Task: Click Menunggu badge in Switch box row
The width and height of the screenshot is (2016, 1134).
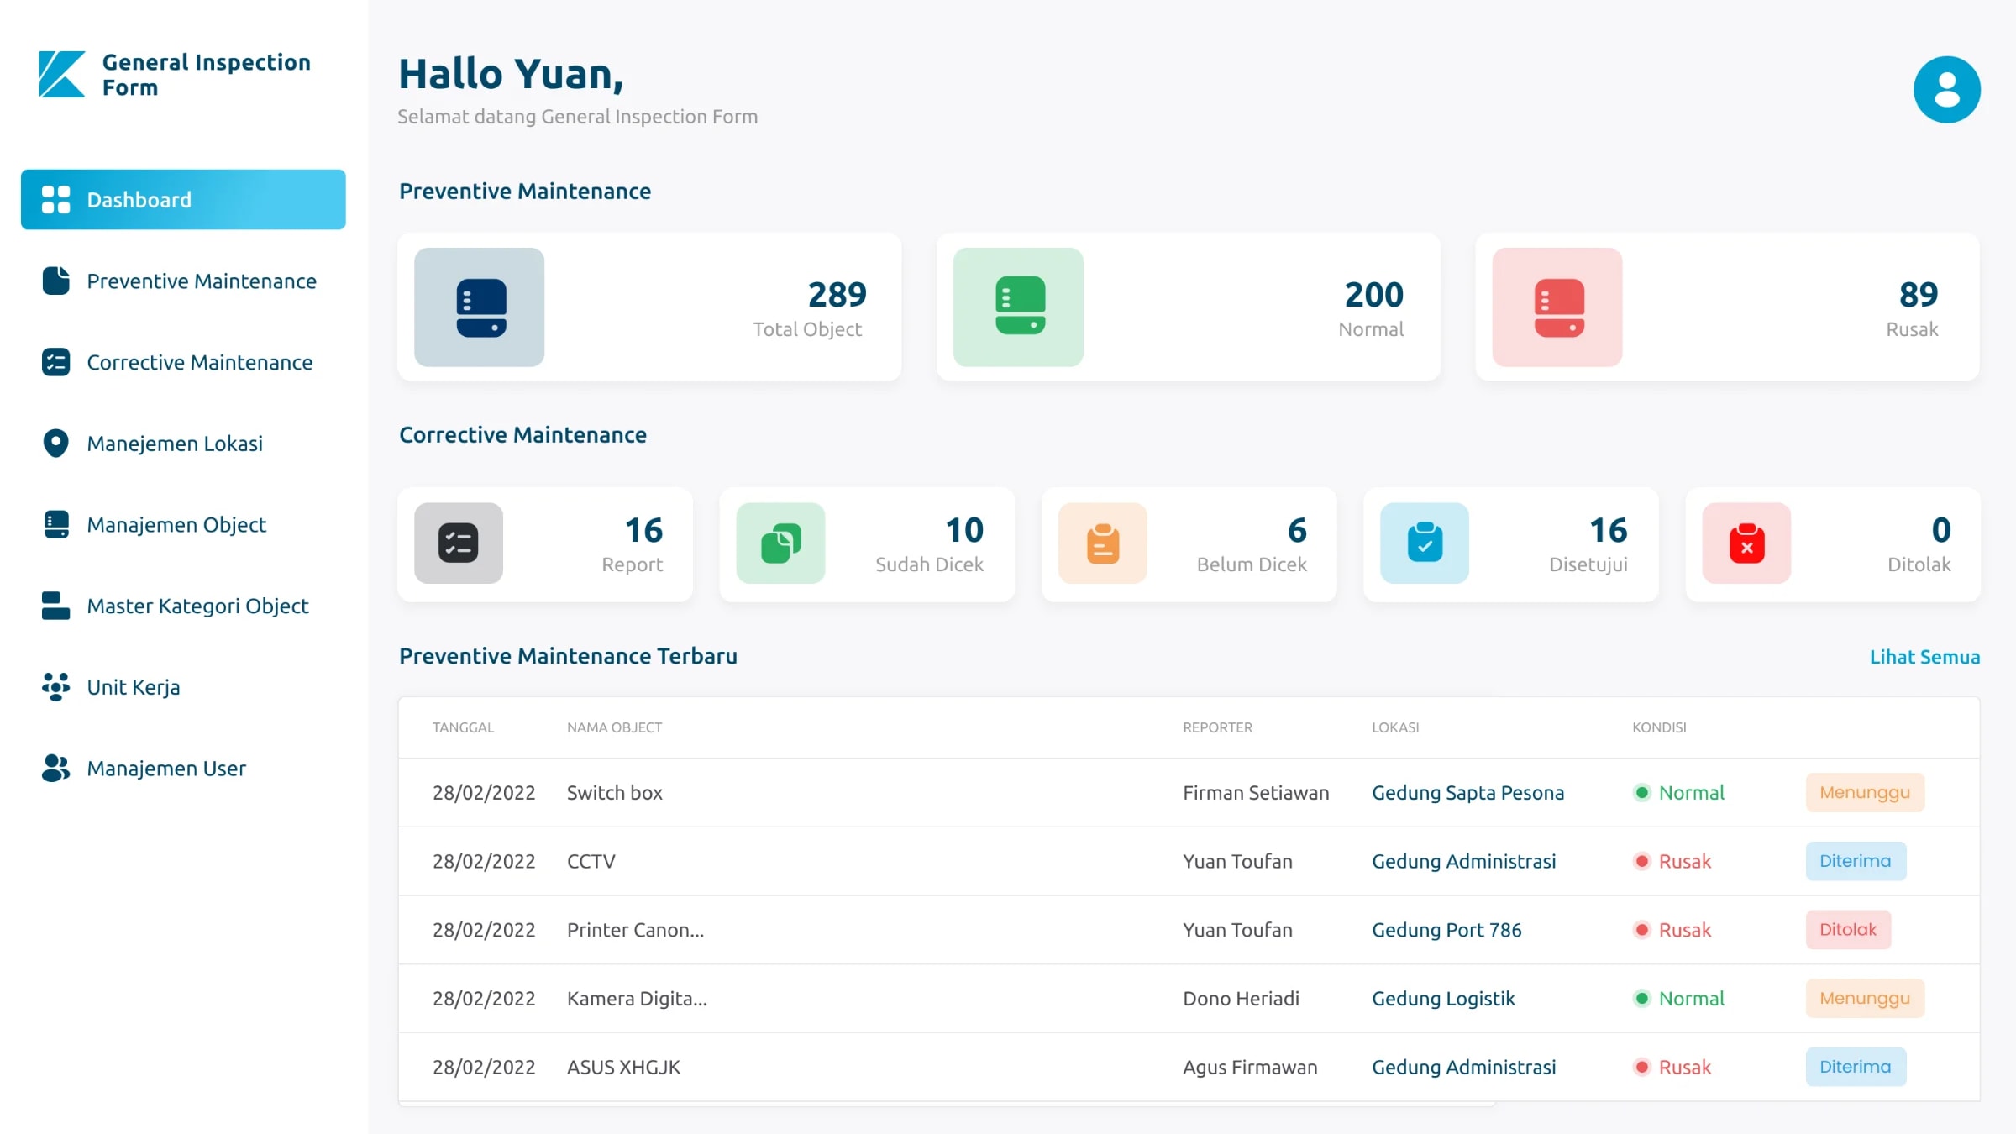Action: (x=1865, y=793)
